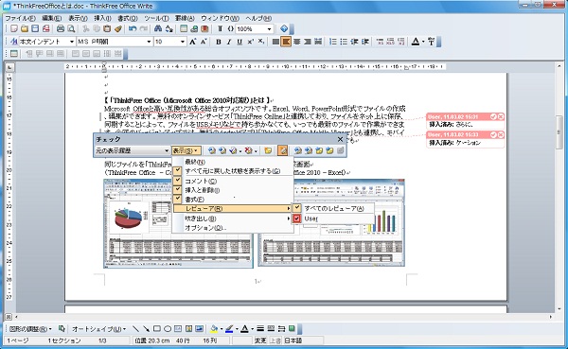This screenshot has height=349, width=568.
Task: Close the チェック floating toolbar
Action: pos(340,139)
